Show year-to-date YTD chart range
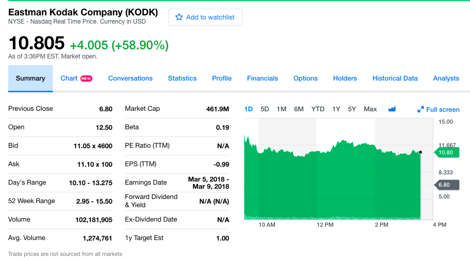 [x=318, y=109]
